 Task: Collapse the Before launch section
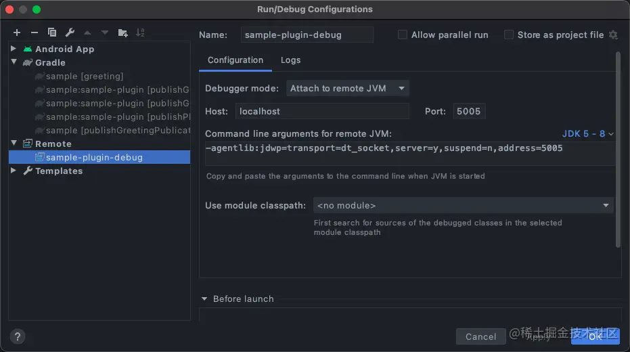(204, 299)
